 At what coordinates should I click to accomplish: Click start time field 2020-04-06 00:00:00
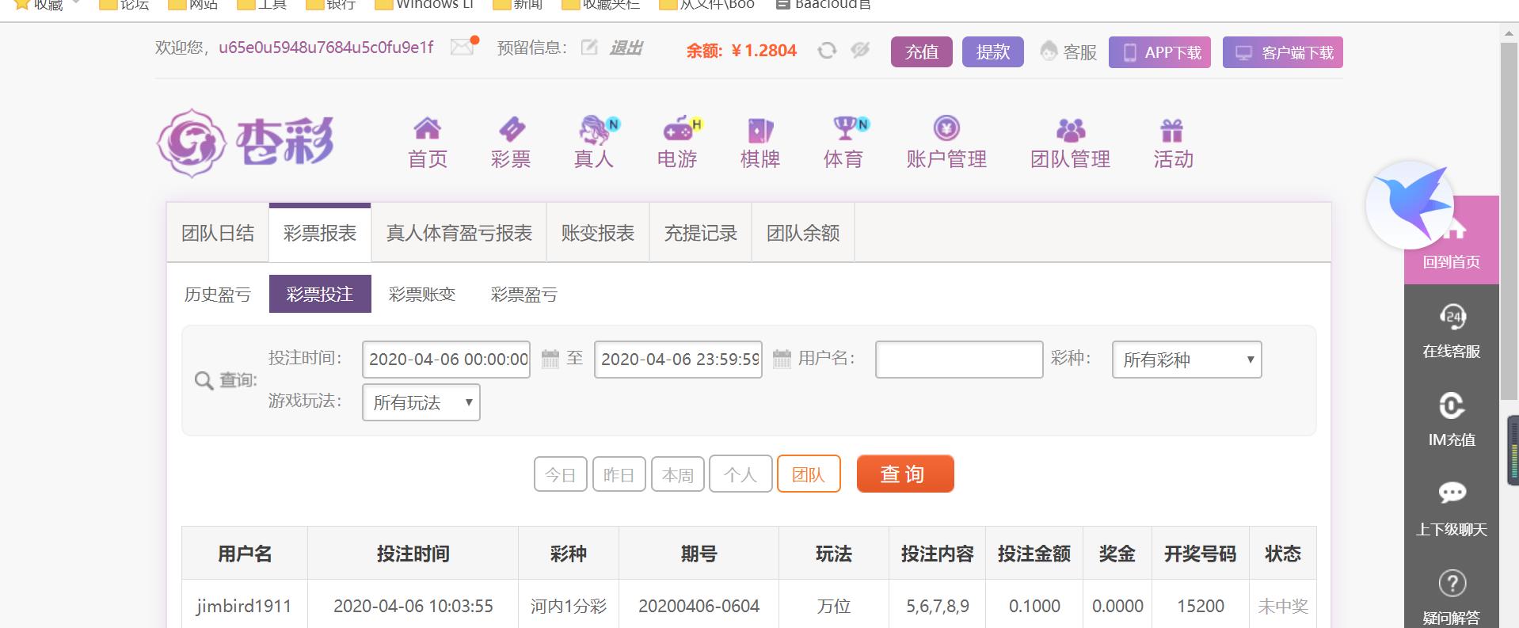[x=446, y=360]
